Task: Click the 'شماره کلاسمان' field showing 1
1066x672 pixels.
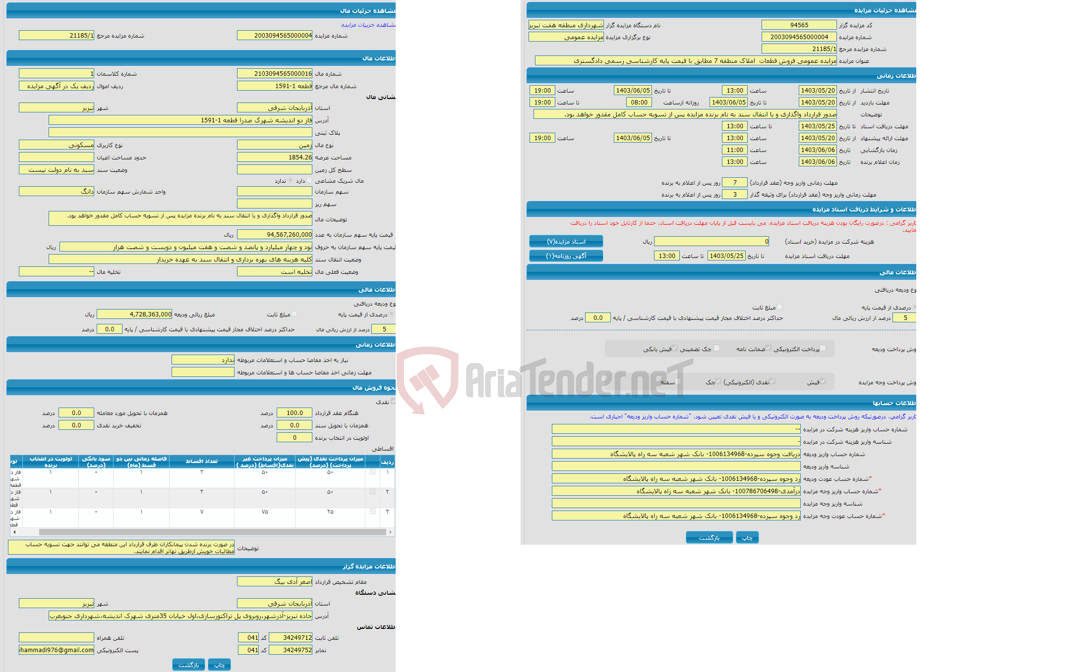Action: pyautogui.click(x=57, y=74)
